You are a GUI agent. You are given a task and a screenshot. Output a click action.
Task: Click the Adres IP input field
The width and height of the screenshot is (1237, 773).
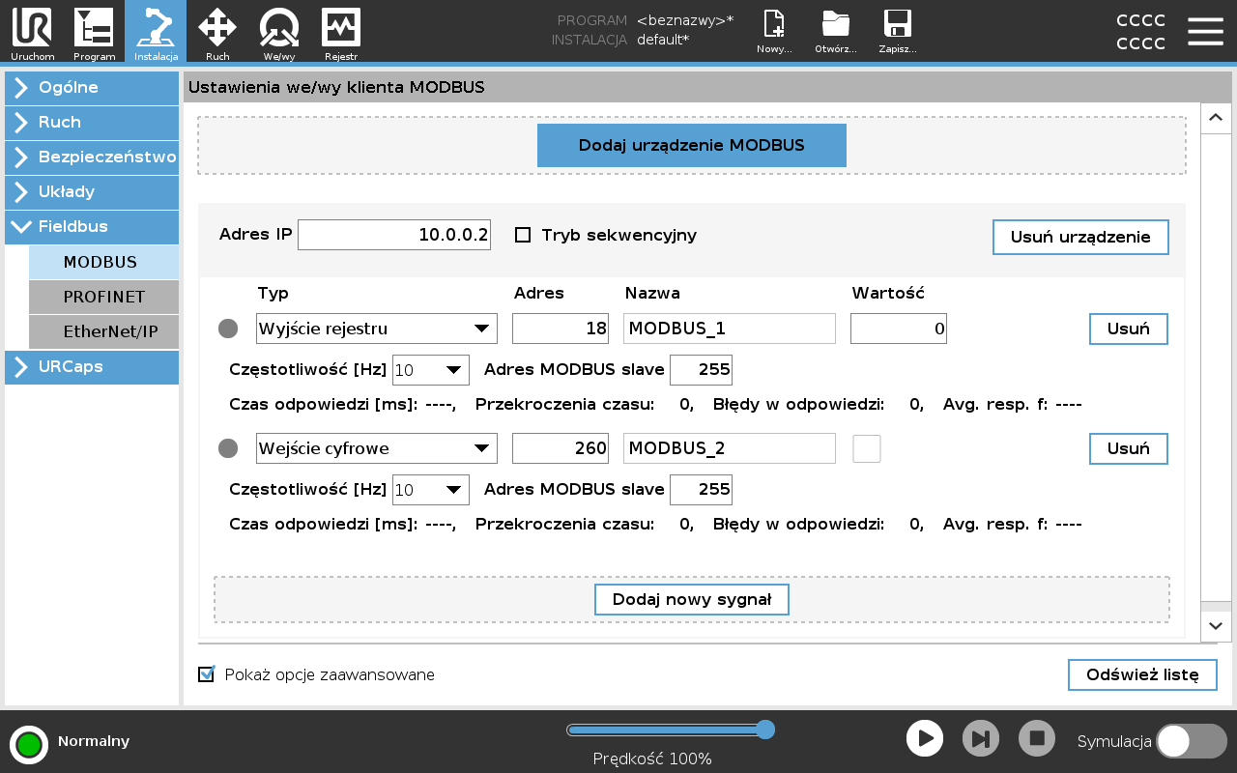(394, 235)
